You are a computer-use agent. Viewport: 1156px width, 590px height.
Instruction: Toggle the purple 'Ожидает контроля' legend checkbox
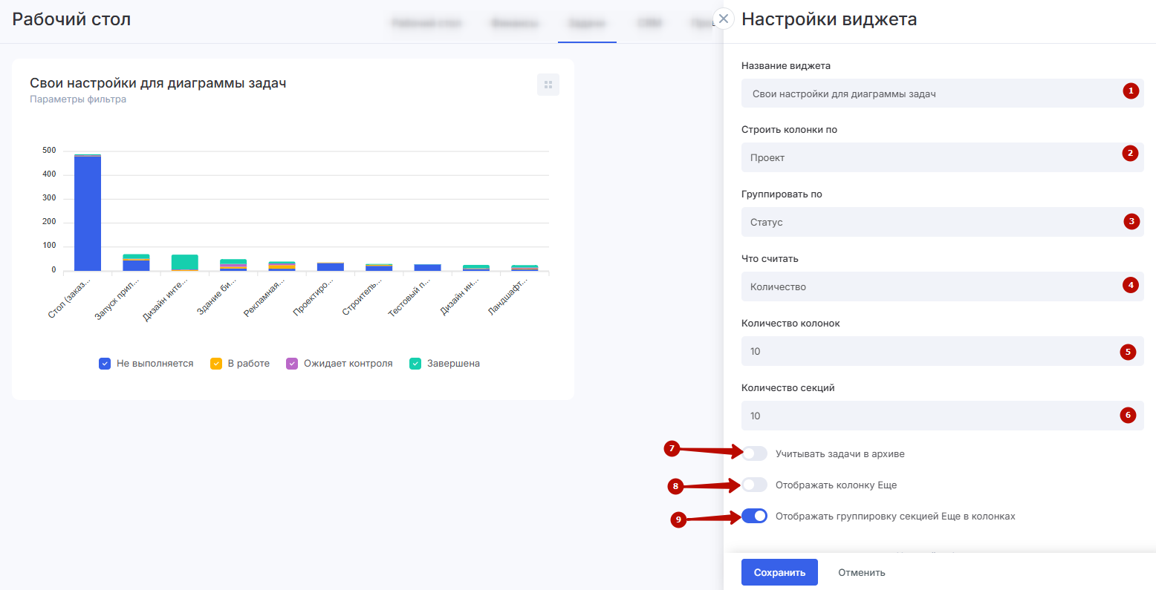coord(292,364)
